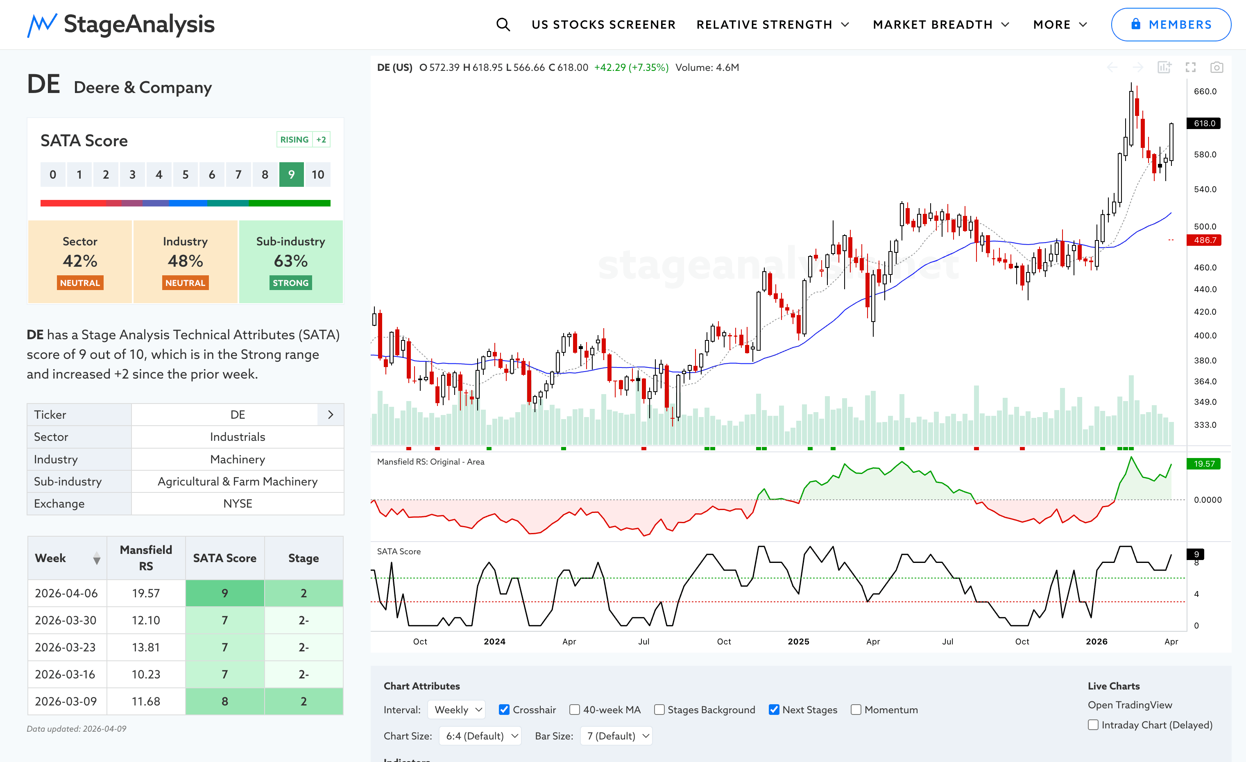1246x762 pixels.
Task: Open the Chart Size dropdown
Action: pyautogui.click(x=480, y=736)
